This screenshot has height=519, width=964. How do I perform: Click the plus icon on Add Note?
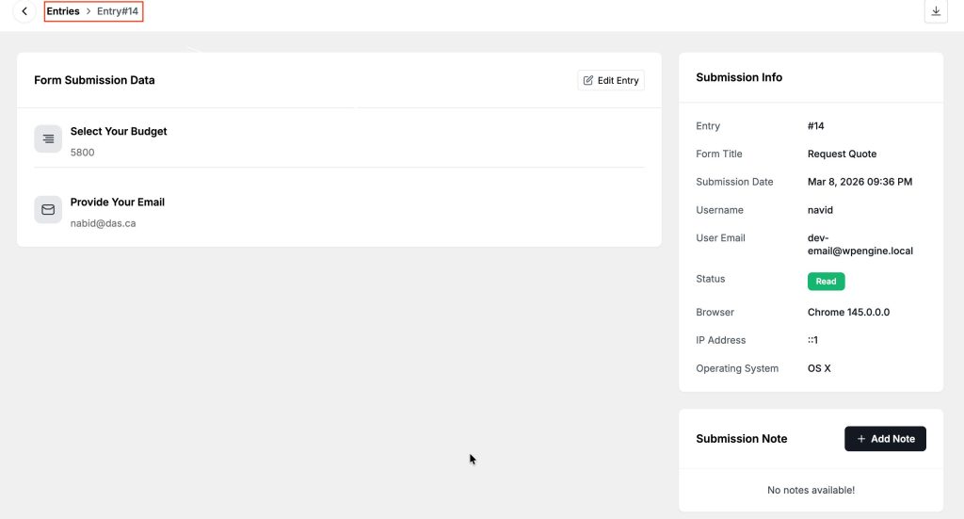(861, 438)
